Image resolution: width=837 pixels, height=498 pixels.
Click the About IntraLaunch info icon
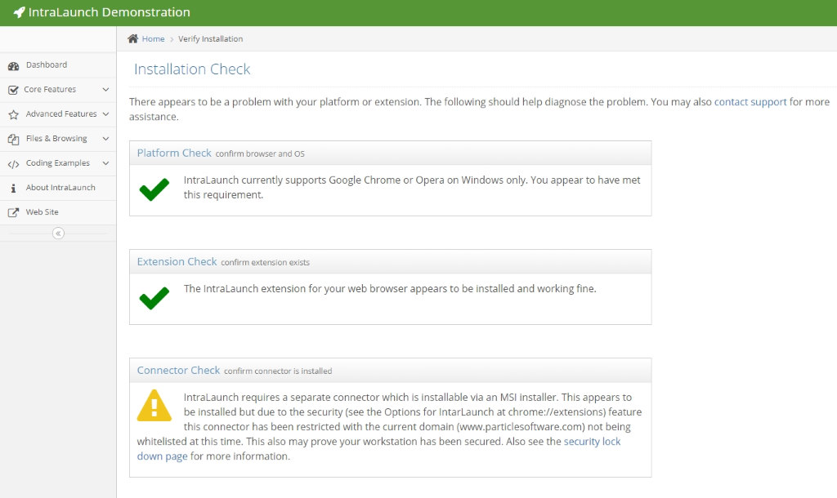13,188
